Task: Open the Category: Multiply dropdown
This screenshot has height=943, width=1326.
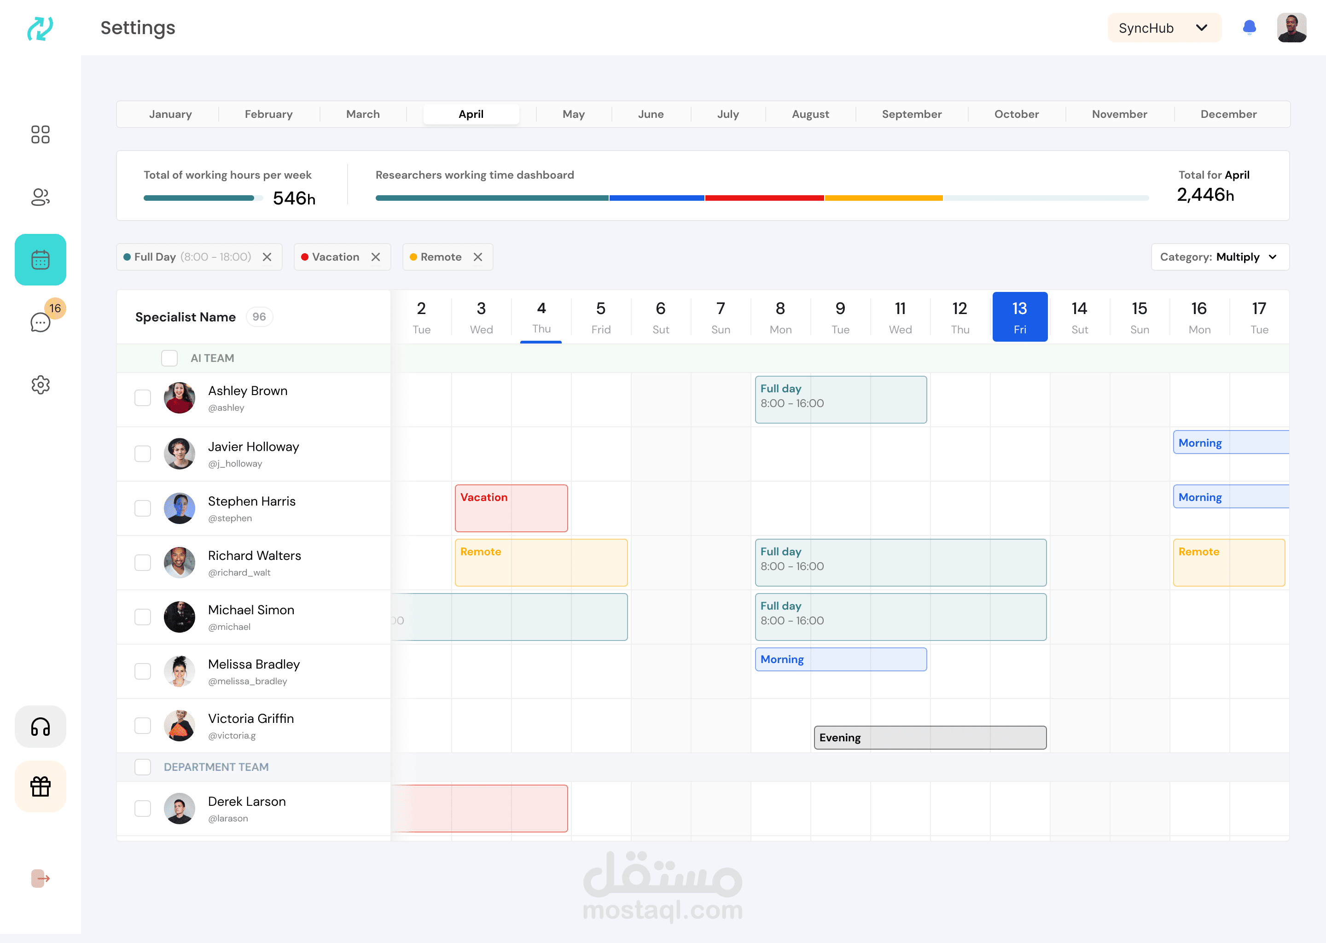Action: pyautogui.click(x=1219, y=256)
